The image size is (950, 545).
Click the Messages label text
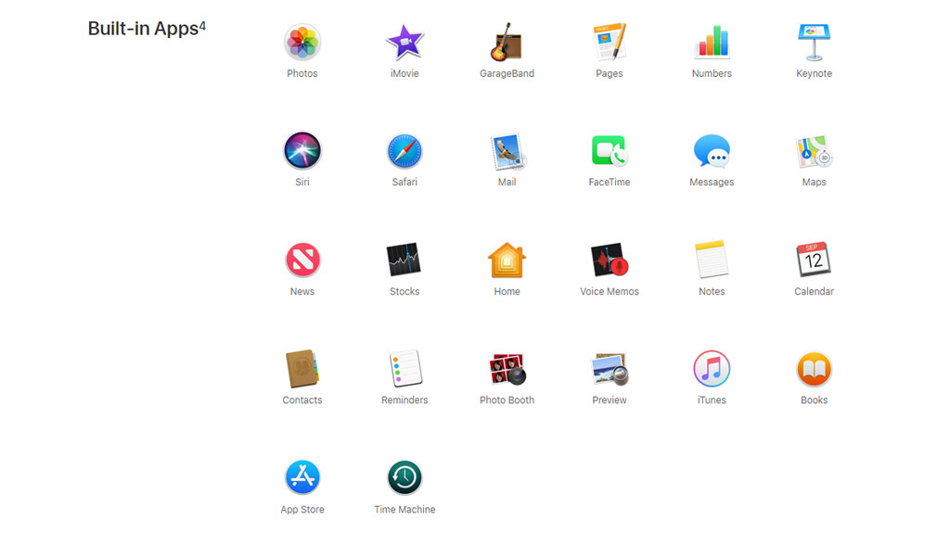click(712, 183)
